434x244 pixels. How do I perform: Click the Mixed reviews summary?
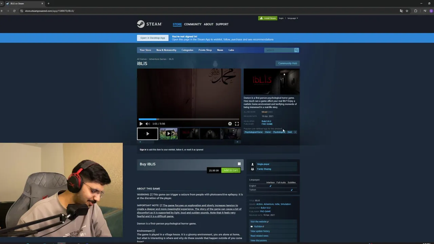[264, 112]
